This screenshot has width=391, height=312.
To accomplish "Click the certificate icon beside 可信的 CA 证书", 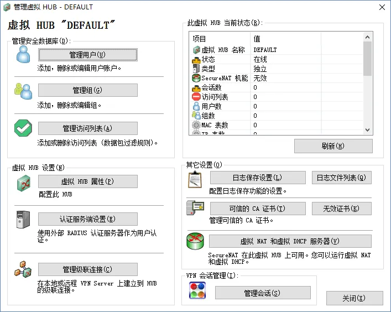I will (x=195, y=208).
